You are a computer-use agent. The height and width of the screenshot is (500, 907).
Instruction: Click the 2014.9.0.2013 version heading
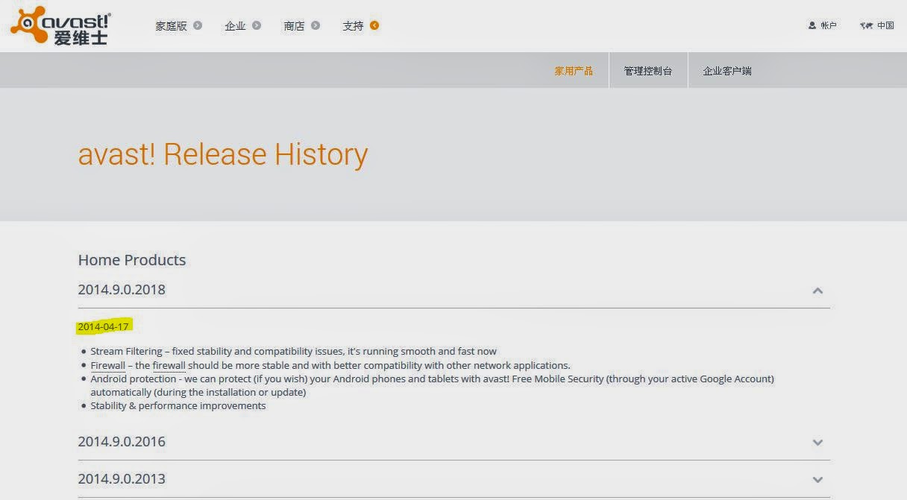(x=122, y=479)
